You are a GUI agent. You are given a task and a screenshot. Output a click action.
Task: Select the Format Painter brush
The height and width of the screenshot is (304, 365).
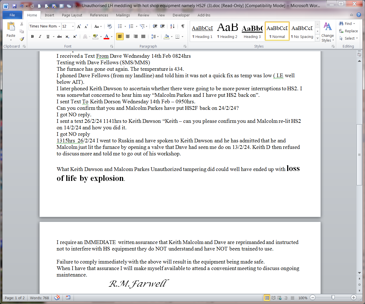[22, 39]
